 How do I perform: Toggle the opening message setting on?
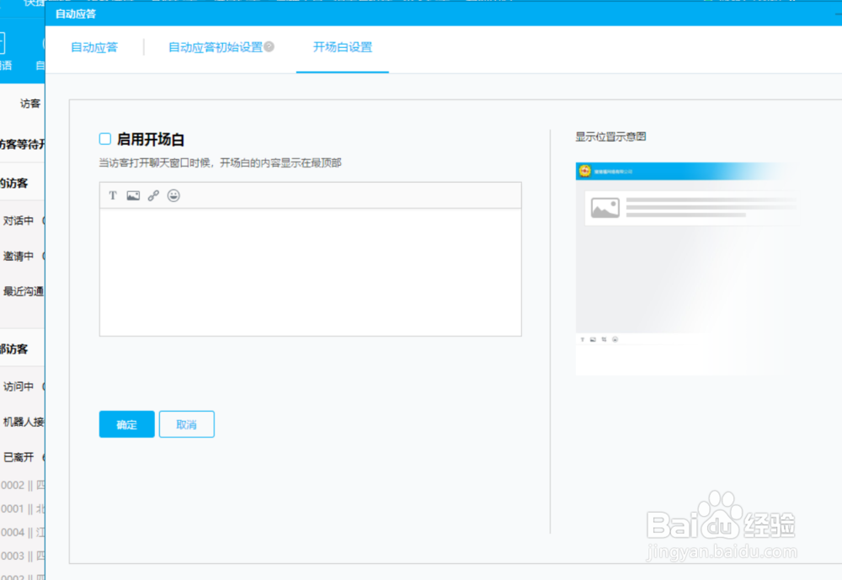coord(104,138)
